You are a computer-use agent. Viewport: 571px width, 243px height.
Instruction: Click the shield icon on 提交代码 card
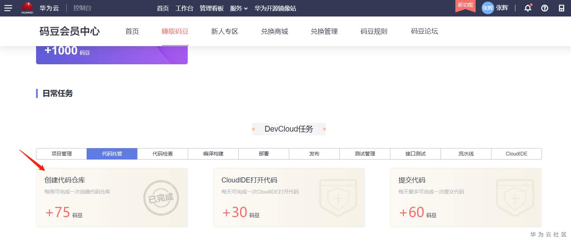click(x=515, y=198)
